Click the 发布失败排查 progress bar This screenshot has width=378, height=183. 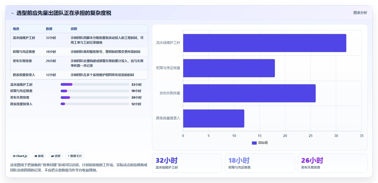95,98
